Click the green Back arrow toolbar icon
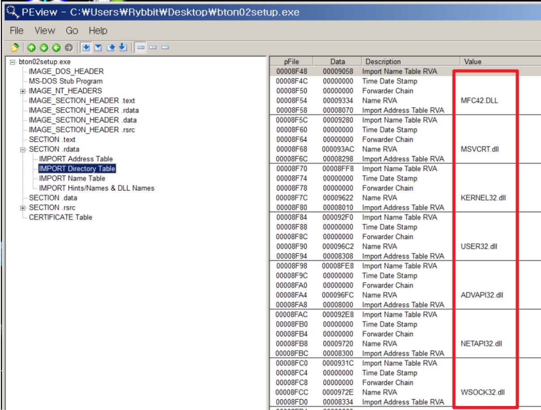This screenshot has width=541, height=410. 56,47
